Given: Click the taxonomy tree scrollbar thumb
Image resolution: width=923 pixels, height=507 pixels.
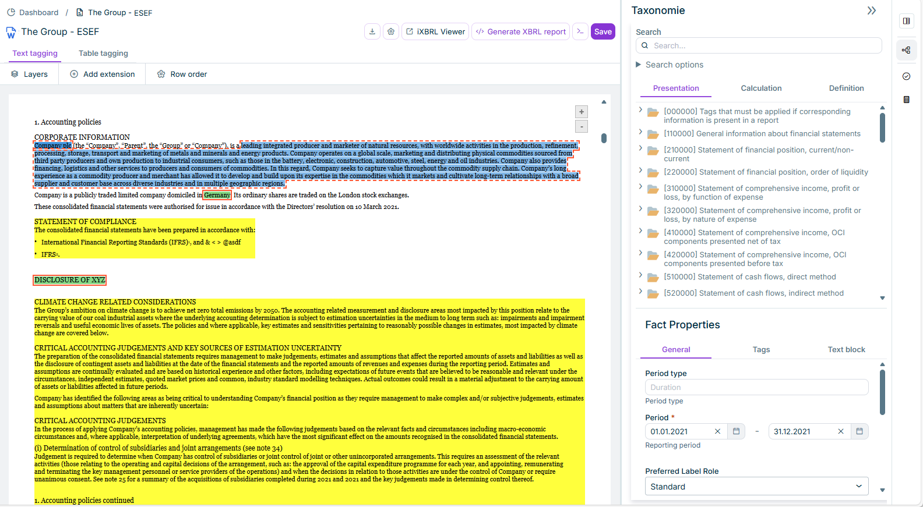Looking at the screenshot, I should point(882,127).
